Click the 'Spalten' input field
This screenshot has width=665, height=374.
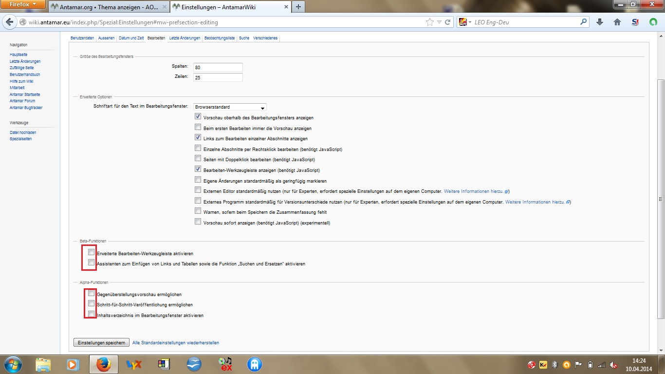pos(218,67)
